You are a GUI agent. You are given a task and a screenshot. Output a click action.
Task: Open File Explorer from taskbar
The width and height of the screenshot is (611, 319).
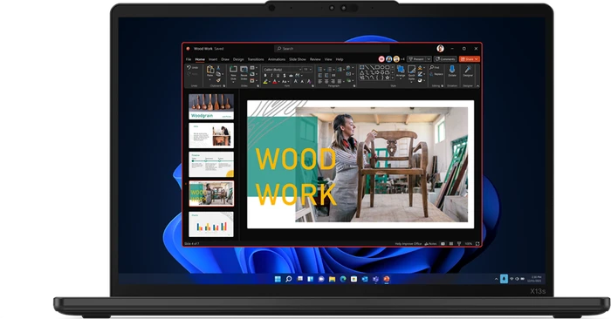[332, 279]
